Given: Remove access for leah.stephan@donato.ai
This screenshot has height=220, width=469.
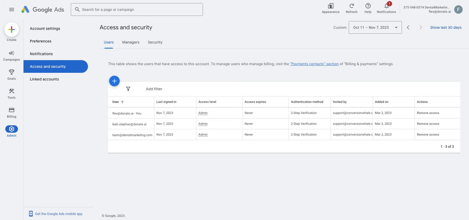Looking at the screenshot, I should point(428,124).
